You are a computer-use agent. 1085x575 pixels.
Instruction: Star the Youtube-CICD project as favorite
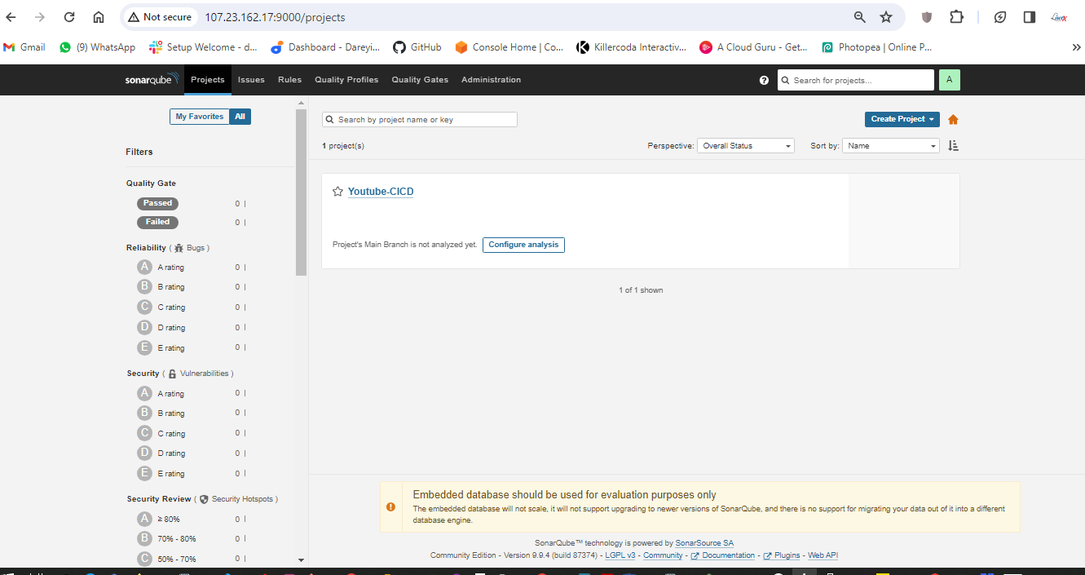tap(337, 192)
